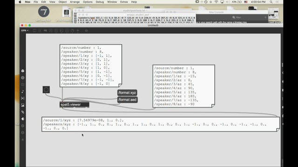
Task: Click the Max Console window title
Action: (x=216, y=12)
